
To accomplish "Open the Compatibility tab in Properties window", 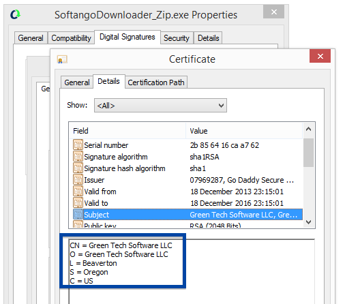I will click(x=71, y=38).
